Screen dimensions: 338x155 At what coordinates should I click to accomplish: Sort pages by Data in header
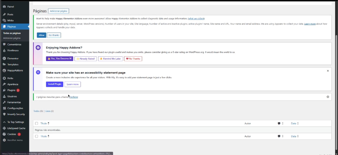[293, 123]
